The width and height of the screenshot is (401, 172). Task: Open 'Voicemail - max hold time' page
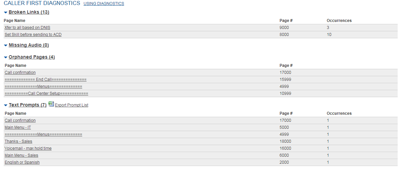click(28, 148)
